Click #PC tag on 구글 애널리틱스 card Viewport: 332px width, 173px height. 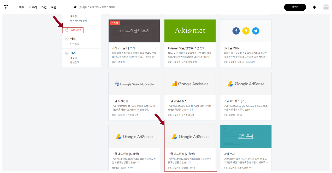click(x=170, y=115)
